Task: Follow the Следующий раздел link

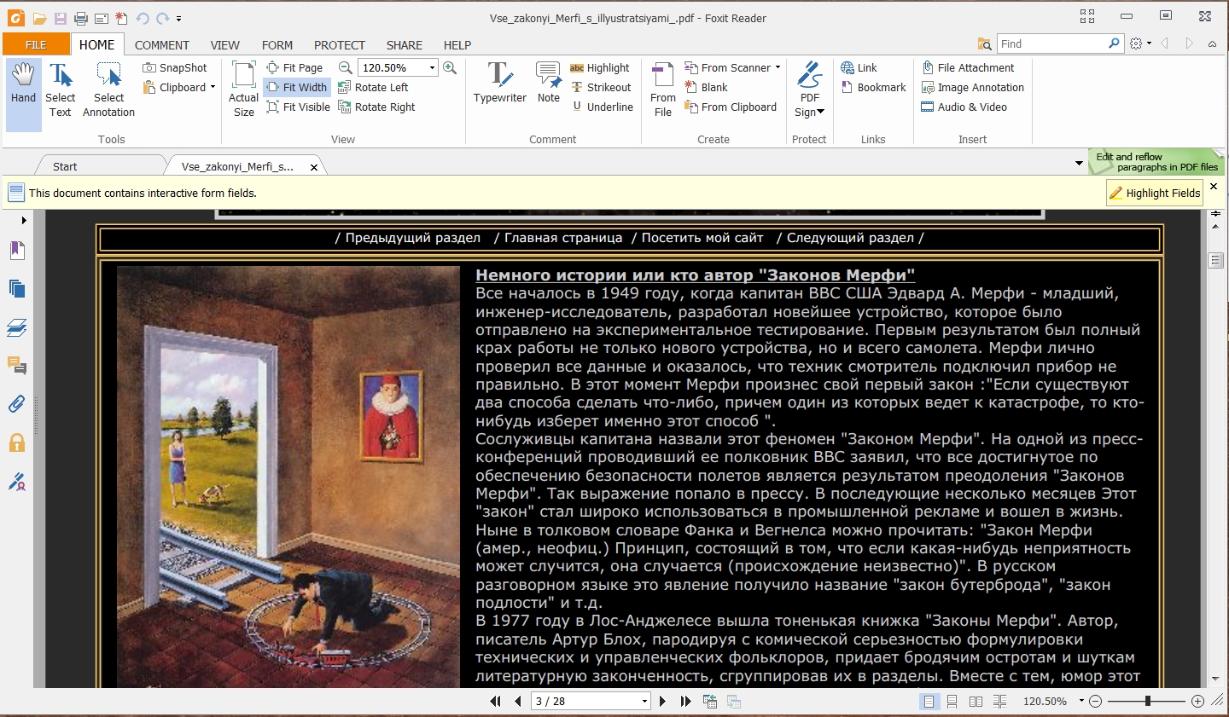Action: click(x=850, y=238)
